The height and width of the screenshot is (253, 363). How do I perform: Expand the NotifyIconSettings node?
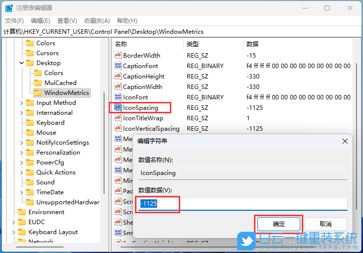click(x=21, y=143)
